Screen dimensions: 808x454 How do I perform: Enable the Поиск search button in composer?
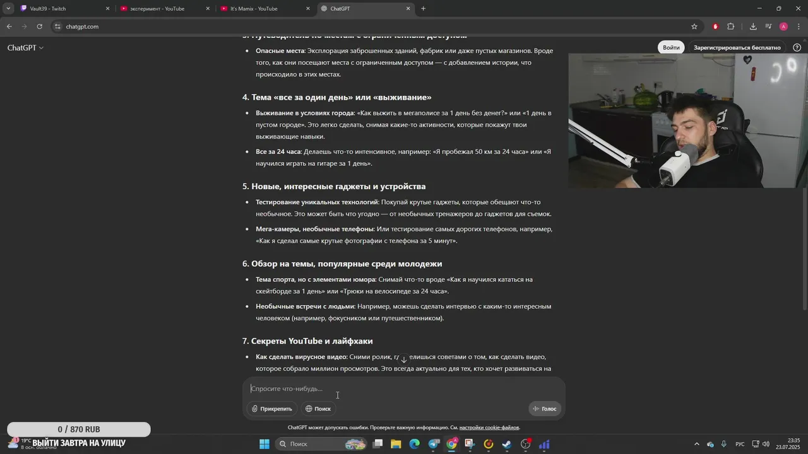tap(318, 409)
